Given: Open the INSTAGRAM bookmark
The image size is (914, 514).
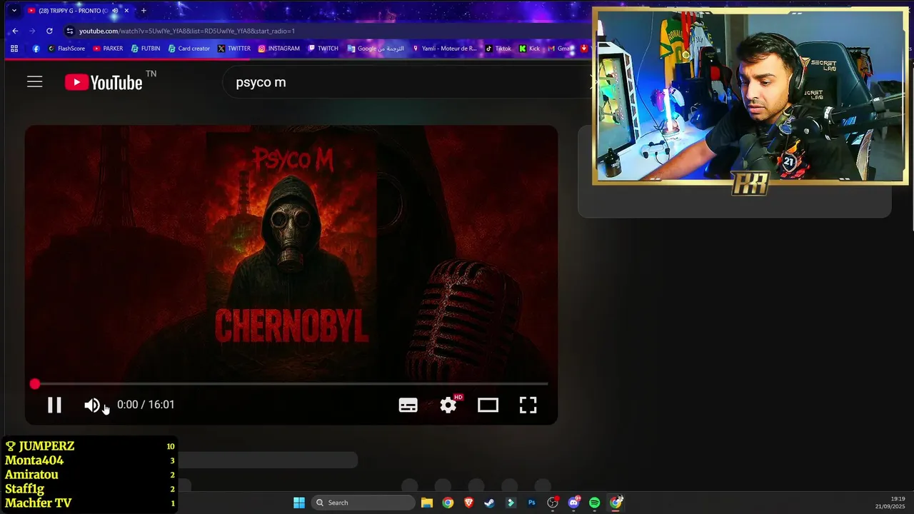Looking at the screenshot, I should click(x=278, y=49).
